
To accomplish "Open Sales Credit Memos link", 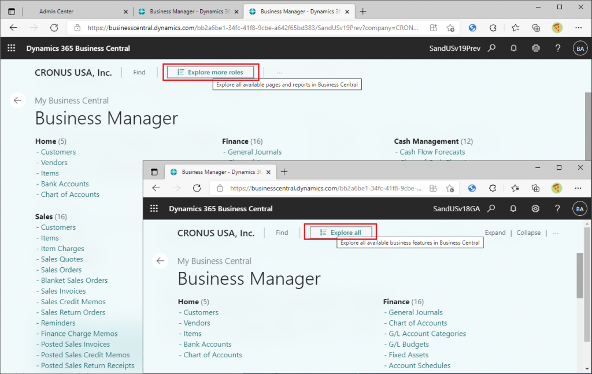I will [x=73, y=302].
